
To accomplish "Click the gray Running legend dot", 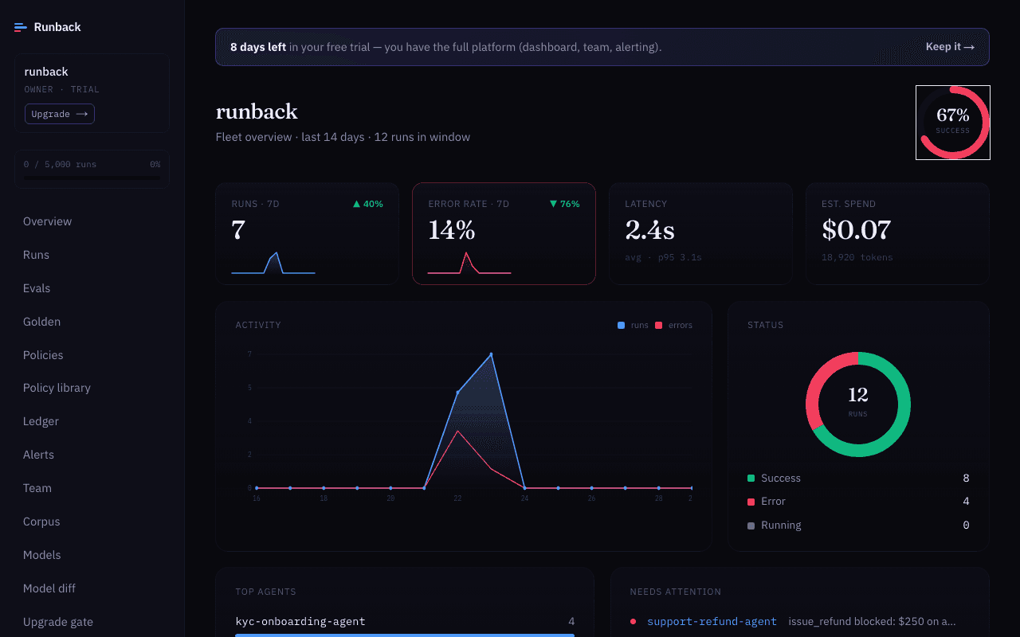I will click(x=751, y=526).
